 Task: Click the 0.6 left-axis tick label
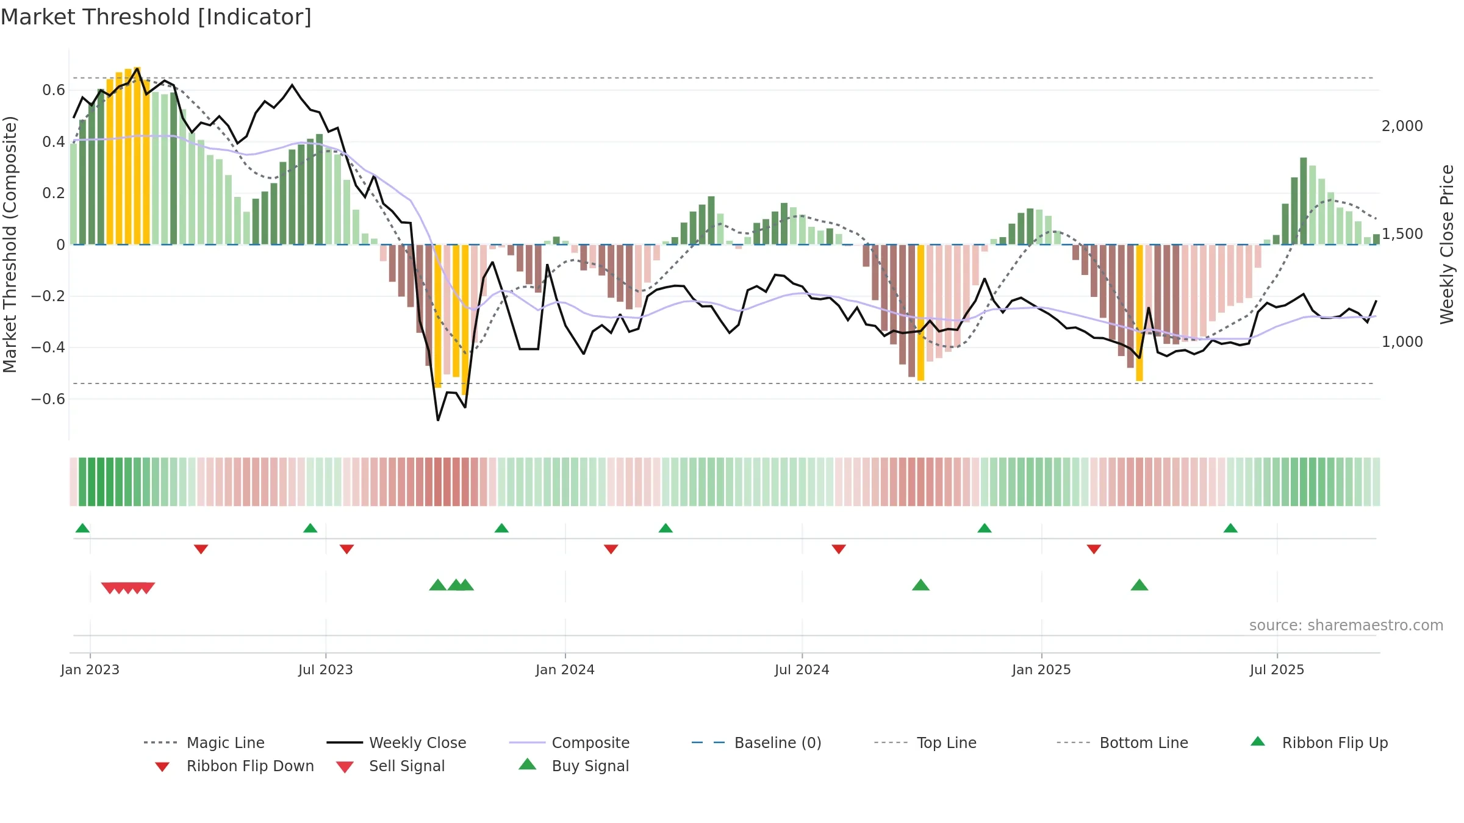[54, 90]
